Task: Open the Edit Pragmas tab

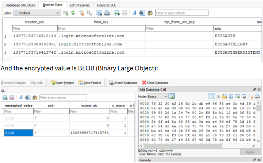Action: pyautogui.click(x=80, y=5)
